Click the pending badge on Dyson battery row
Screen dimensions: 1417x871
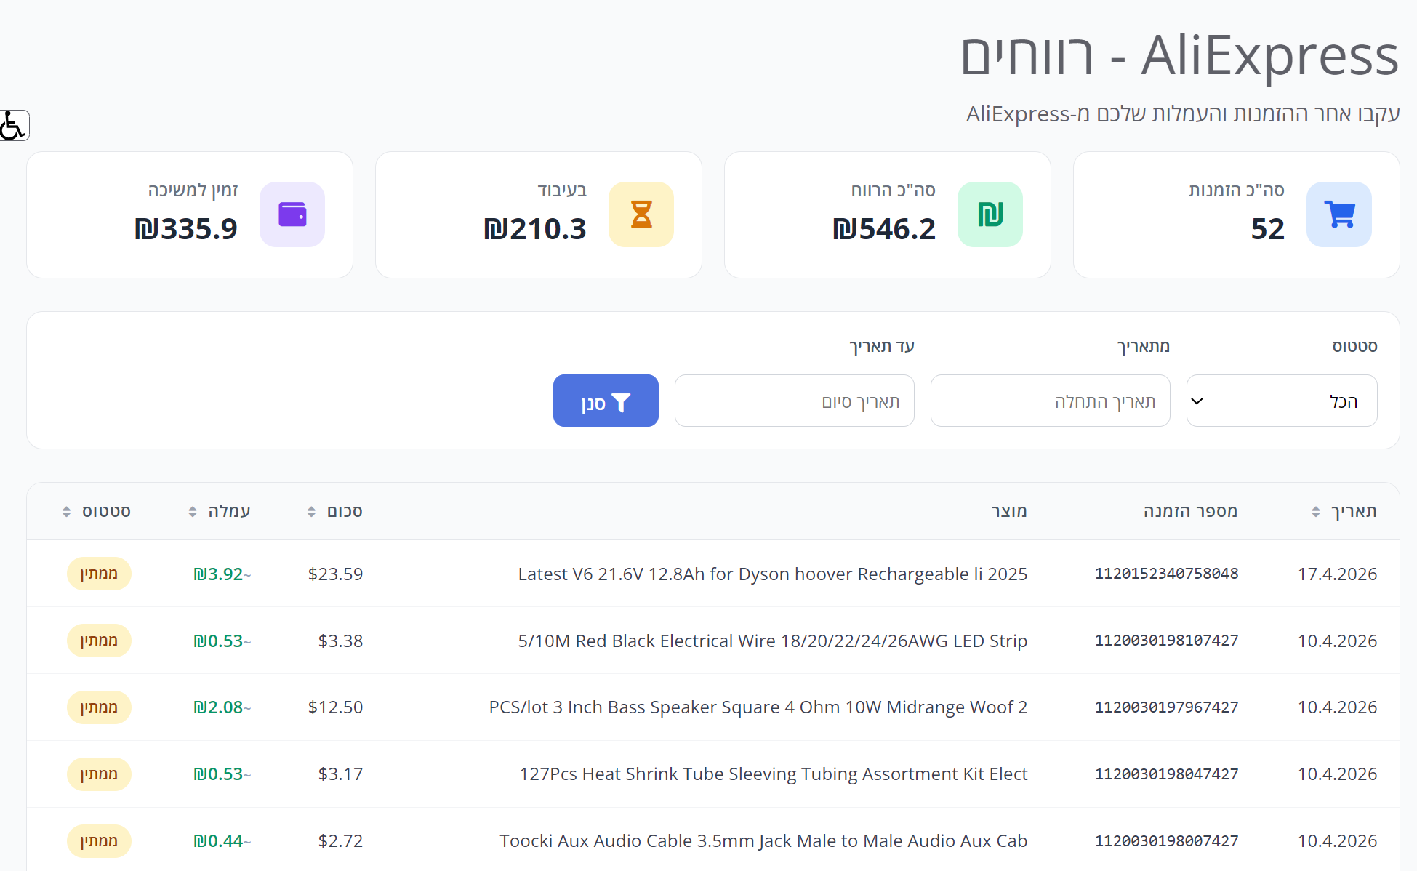pyautogui.click(x=99, y=574)
